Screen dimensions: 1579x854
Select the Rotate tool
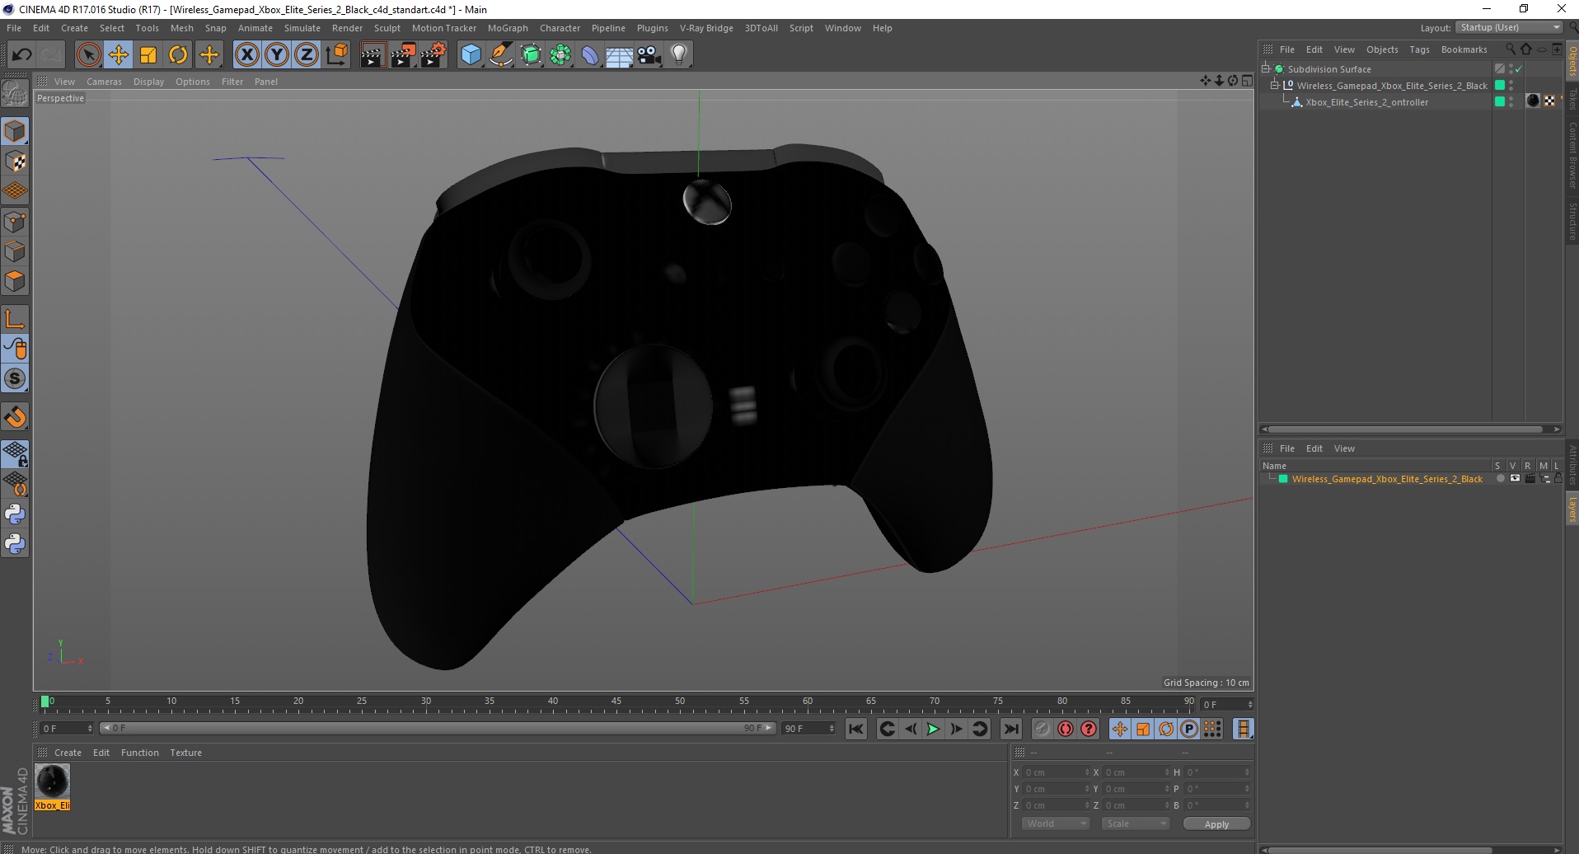click(x=178, y=55)
